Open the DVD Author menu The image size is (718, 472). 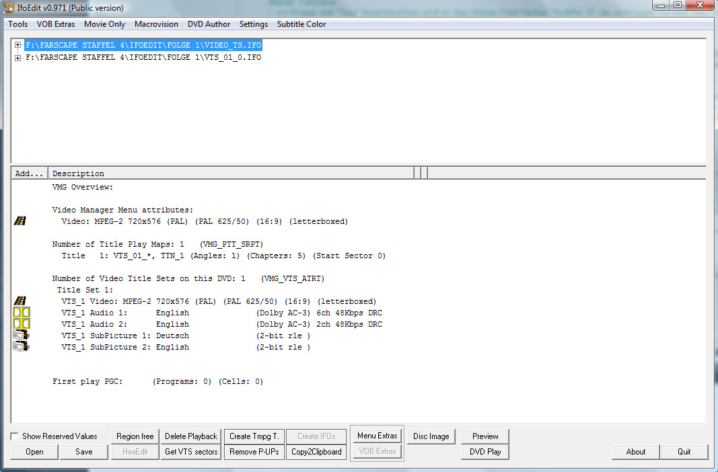209,24
